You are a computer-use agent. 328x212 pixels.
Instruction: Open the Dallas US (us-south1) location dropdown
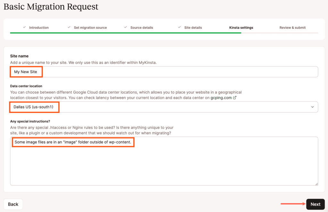coord(164,107)
